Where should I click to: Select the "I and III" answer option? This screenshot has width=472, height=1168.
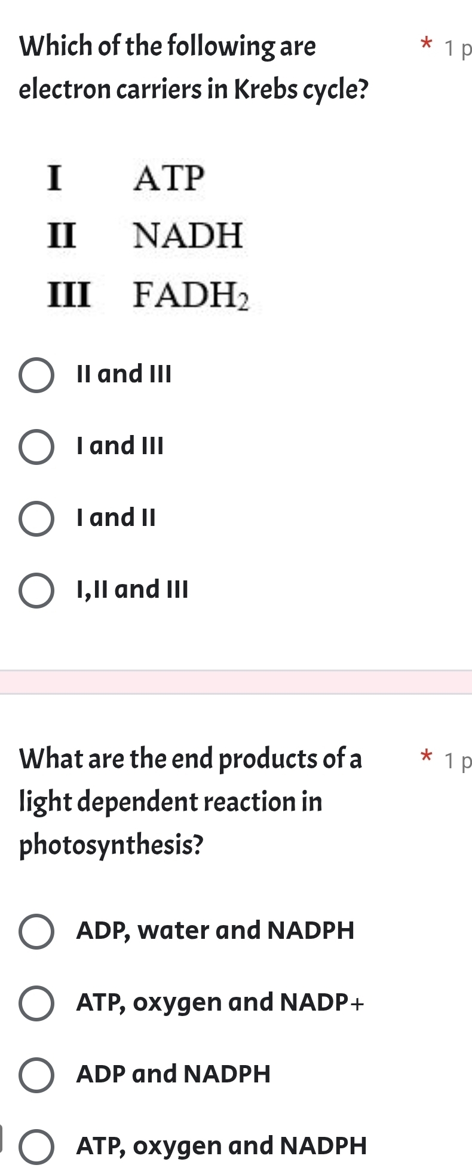pos(37,446)
